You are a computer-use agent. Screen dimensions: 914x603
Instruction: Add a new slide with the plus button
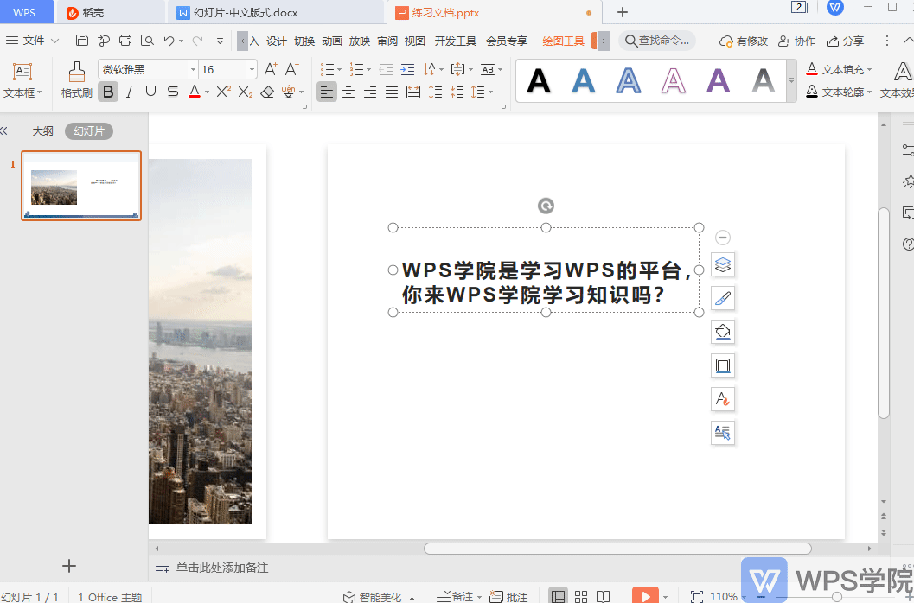pos(69,566)
